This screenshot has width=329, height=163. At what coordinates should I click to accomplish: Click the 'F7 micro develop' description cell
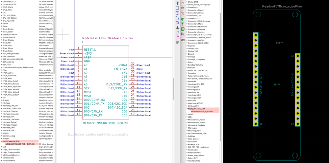(46, 144)
